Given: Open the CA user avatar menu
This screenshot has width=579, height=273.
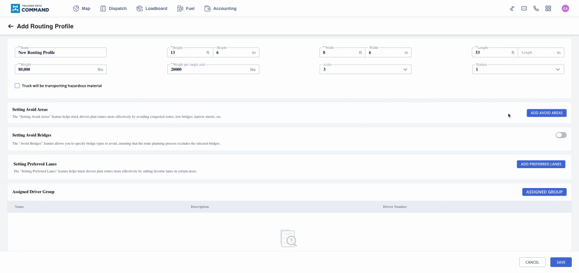Looking at the screenshot, I should tap(565, 9).
